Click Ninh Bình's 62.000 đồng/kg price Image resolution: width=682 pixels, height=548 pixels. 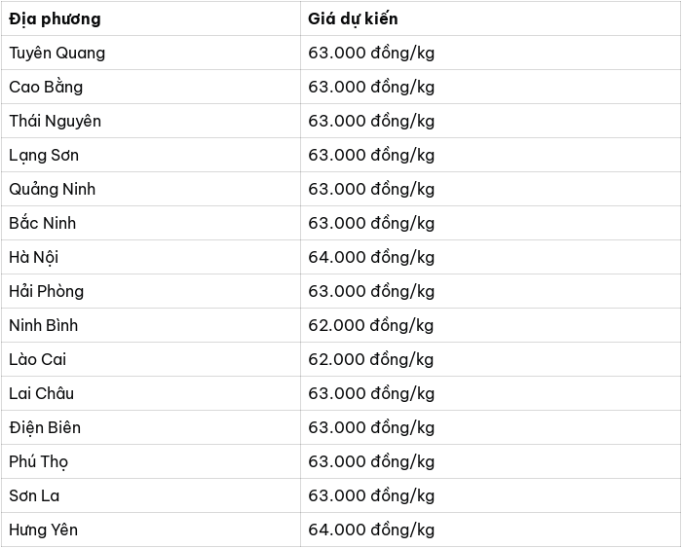click(x=371, y=325)
